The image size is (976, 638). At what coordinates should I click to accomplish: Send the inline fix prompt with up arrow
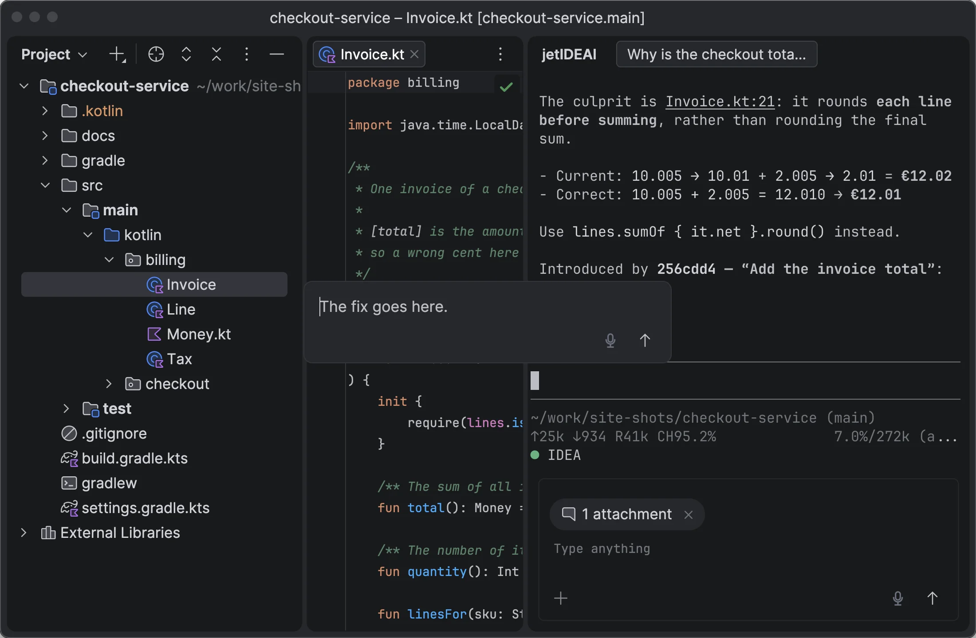click(645, 340)
